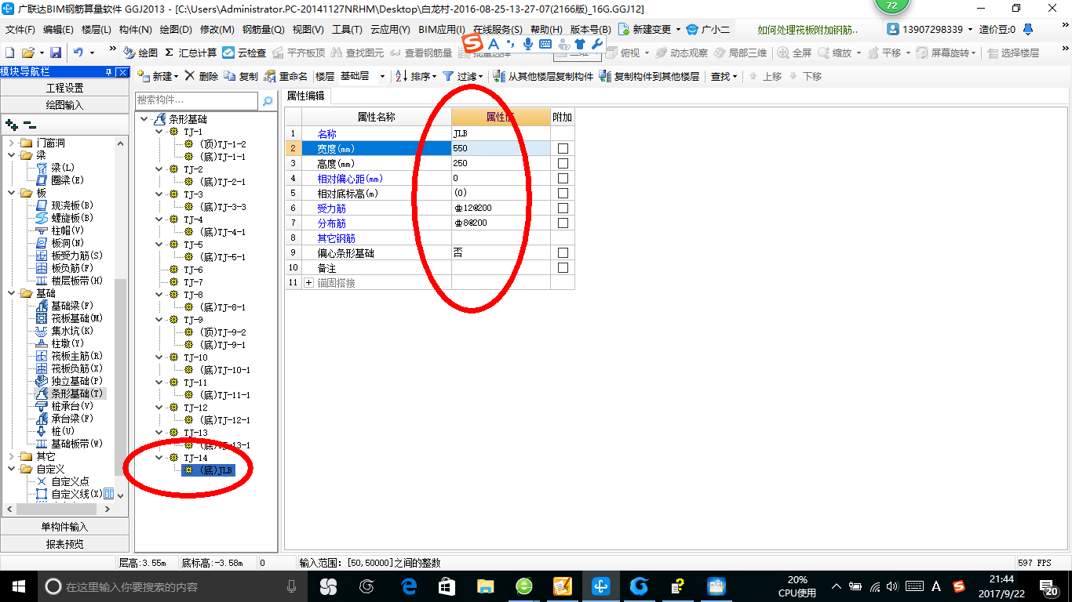The height and width of the screenshot is (602, 1072).
Task: Collapse the TJ-9 tree node
Action: [x=159, y=320]
